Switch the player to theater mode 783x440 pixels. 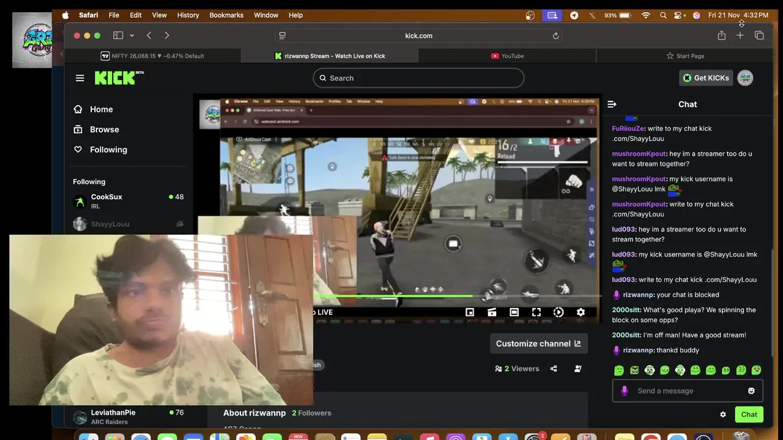click(514, 312)
